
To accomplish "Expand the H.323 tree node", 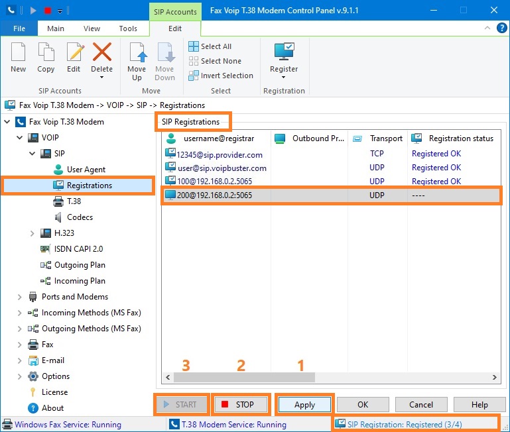I will (32, 233).
